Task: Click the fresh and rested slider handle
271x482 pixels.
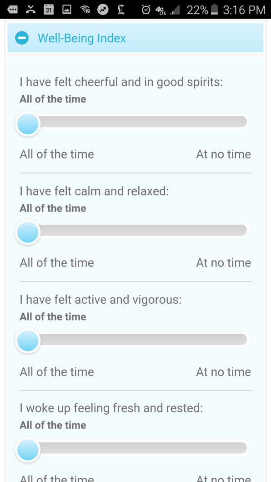Action: (28, 449)
